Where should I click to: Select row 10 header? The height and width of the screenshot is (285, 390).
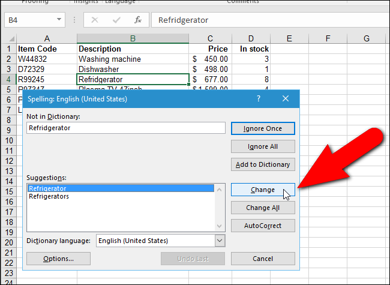[9, 140]
